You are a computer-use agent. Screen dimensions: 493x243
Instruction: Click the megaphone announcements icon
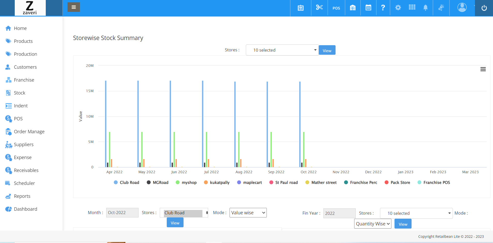[x=441, y=8]
